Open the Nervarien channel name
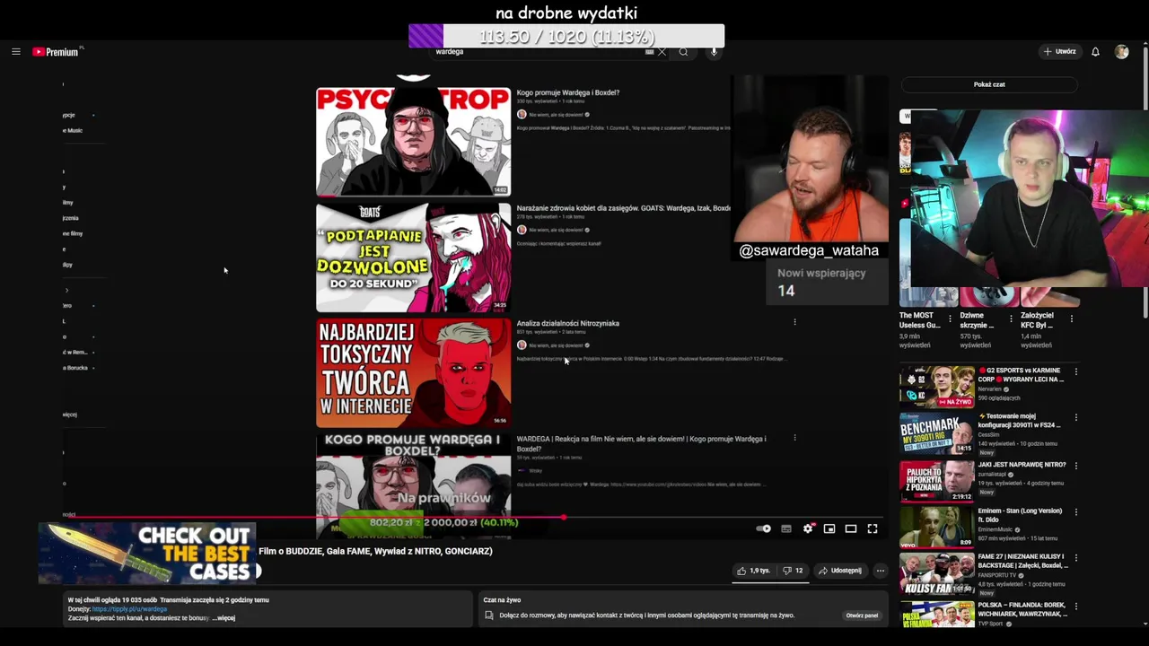This screenshot has width=1149, height=646. point(988,389)
